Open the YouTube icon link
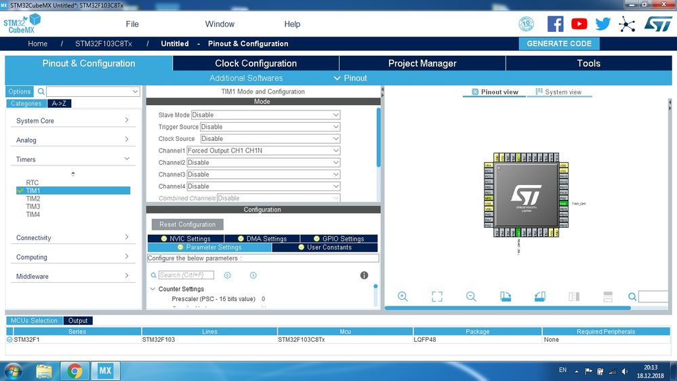 tap(579, 24)
